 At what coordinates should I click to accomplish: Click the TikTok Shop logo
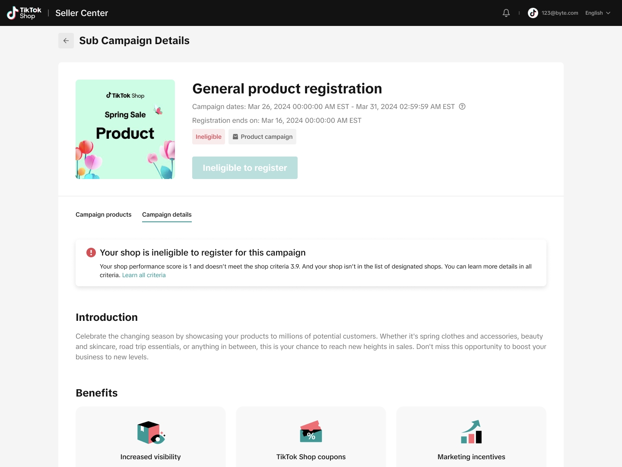point(24,13)
